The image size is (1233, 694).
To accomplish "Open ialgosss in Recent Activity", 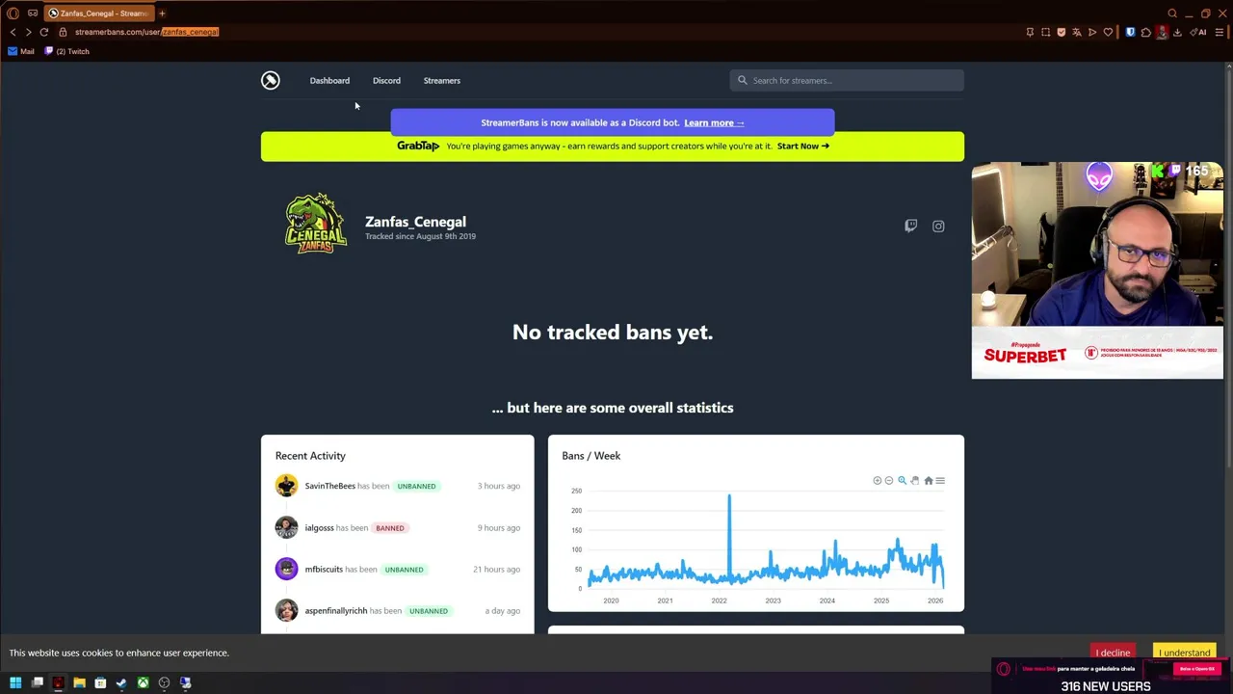I will [x=319, y=527].
